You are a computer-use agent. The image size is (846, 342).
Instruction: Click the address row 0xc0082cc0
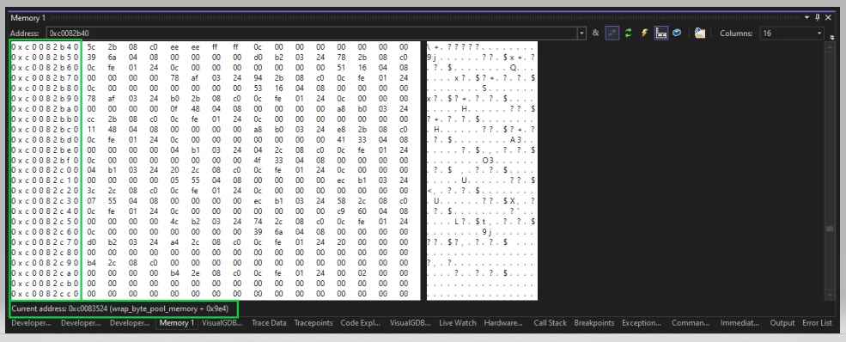(x=46, y=293)
